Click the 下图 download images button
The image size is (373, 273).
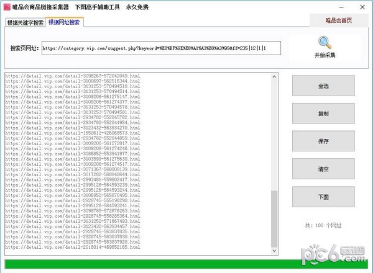323,197
